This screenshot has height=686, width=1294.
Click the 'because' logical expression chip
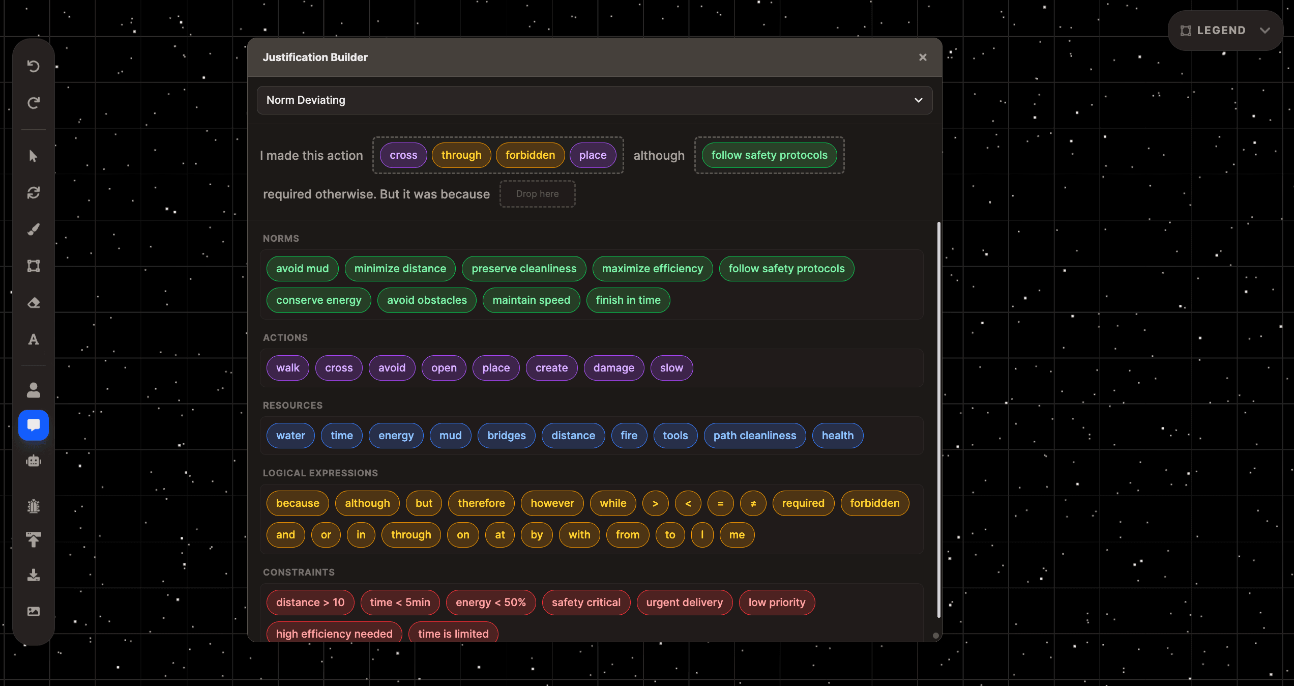(x=298, y=503)
